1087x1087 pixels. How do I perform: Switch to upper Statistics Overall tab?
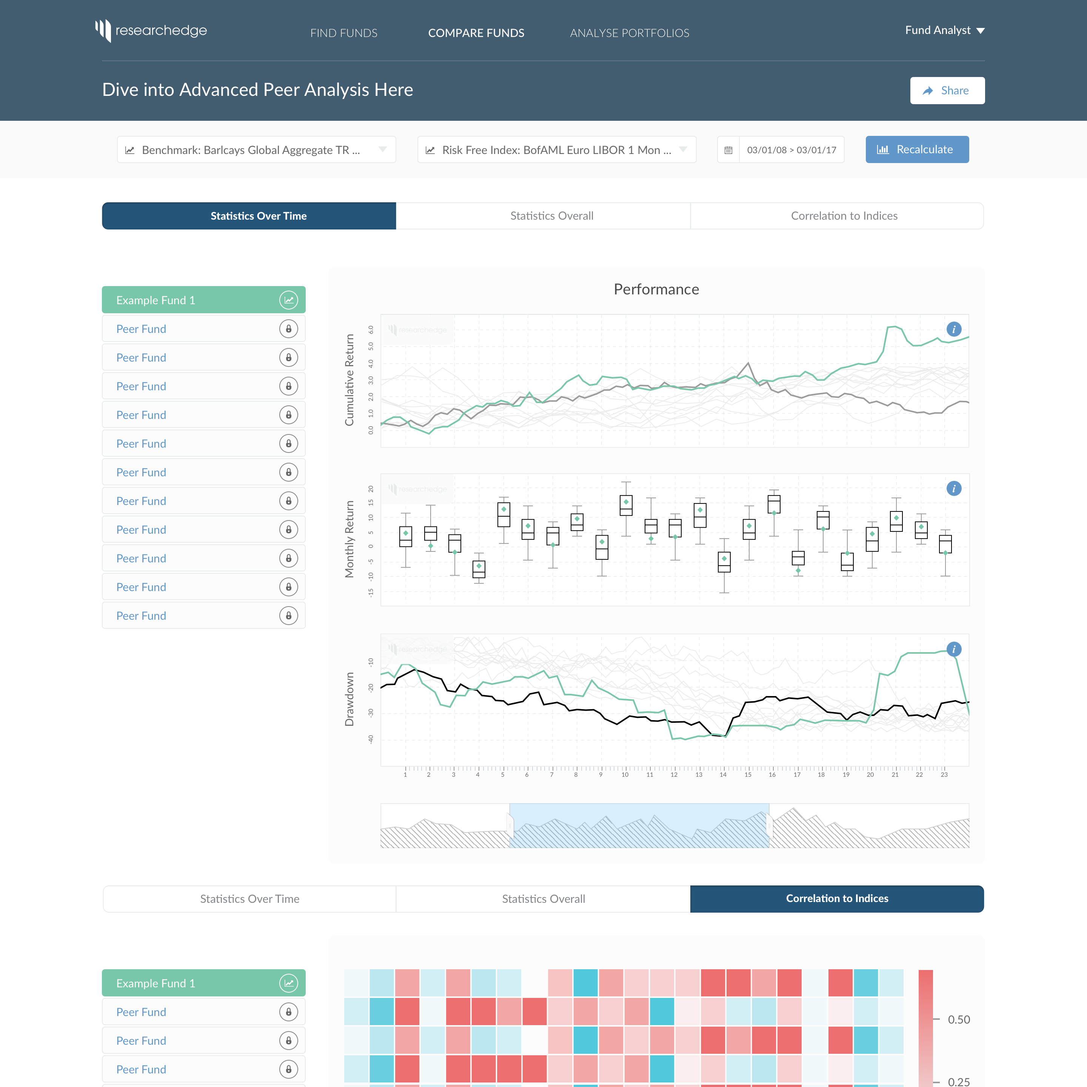click(x=551, y=216)
